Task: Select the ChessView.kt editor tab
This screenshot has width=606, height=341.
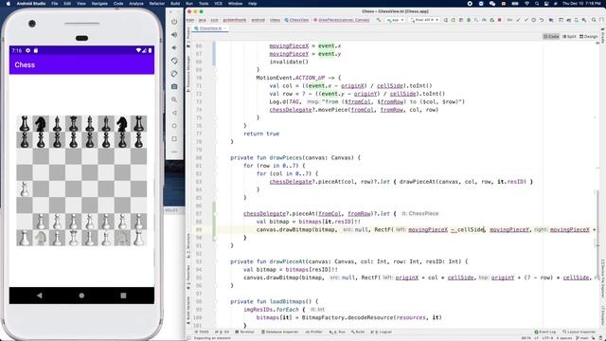Action: coord(210,28)
